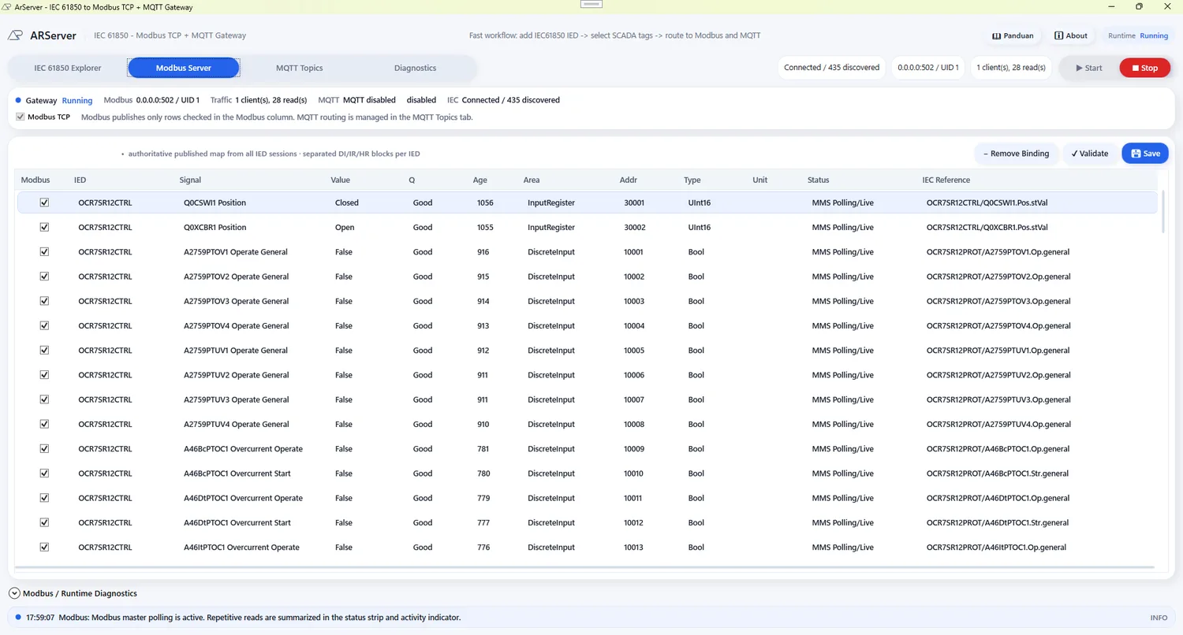Click address cell 10009
This screenshot has height=635, width=1183.
[634, 449]
